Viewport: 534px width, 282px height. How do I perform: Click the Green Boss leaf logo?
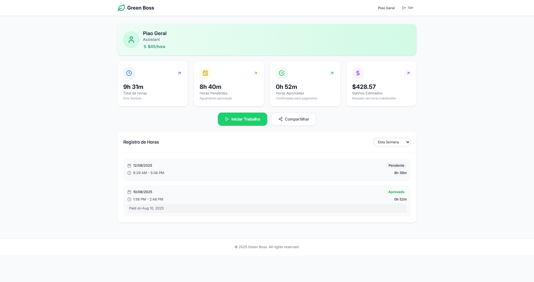pos(122,8)
